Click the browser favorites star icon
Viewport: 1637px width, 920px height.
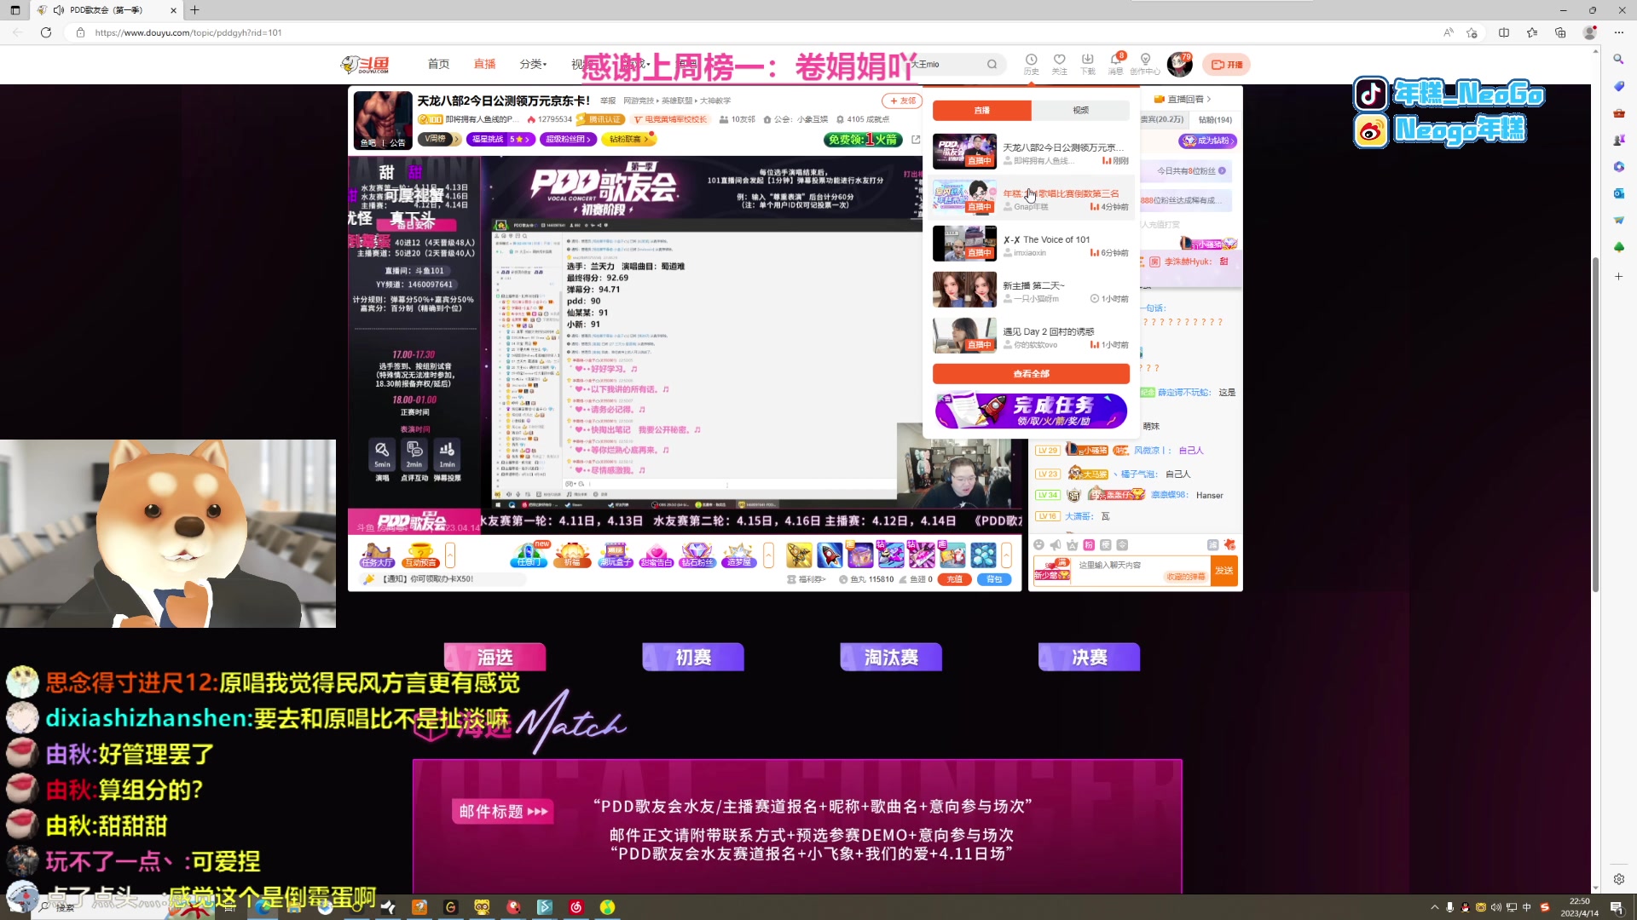[x=1532, y=32]
